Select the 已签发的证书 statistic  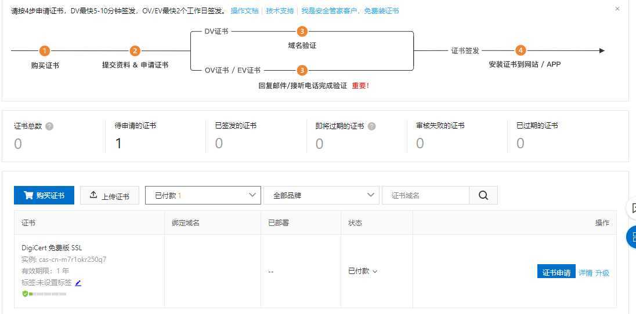(236, 136)
